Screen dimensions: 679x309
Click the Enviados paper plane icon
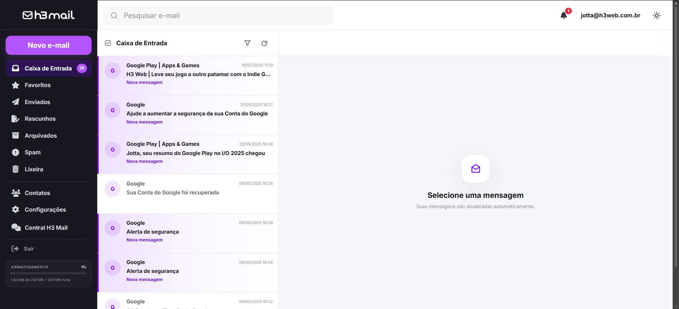[16, 102]
